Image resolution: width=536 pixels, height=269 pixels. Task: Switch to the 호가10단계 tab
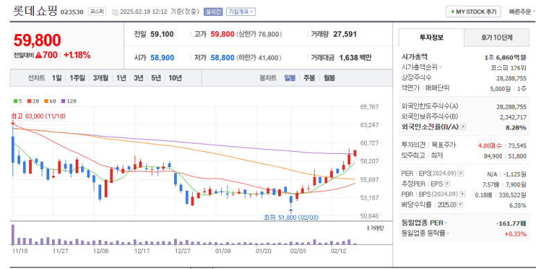[x=496, y=37]
